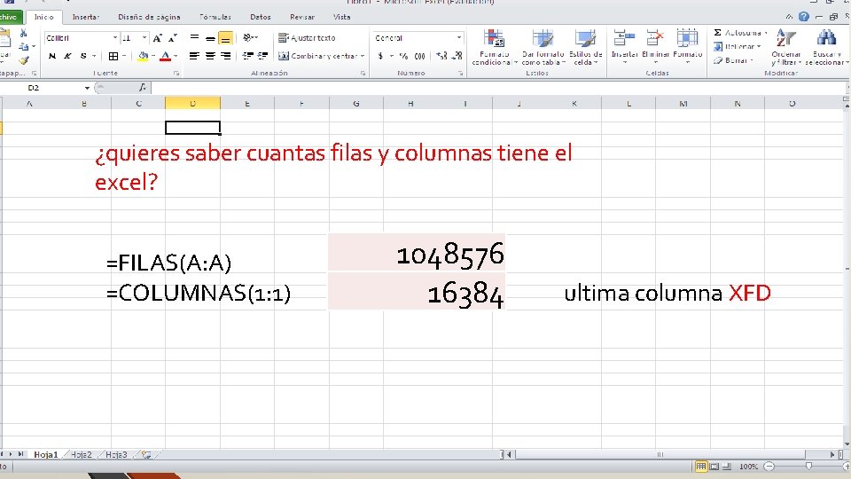Toggle bottom vertical alignment (highlighted)
Image resolution: width=851 pixels, height=479 pixels.
point(225,38)
